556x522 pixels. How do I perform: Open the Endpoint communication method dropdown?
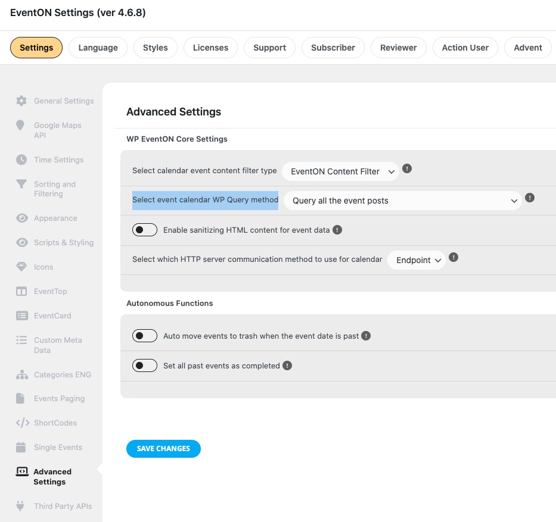pos(417,260)
